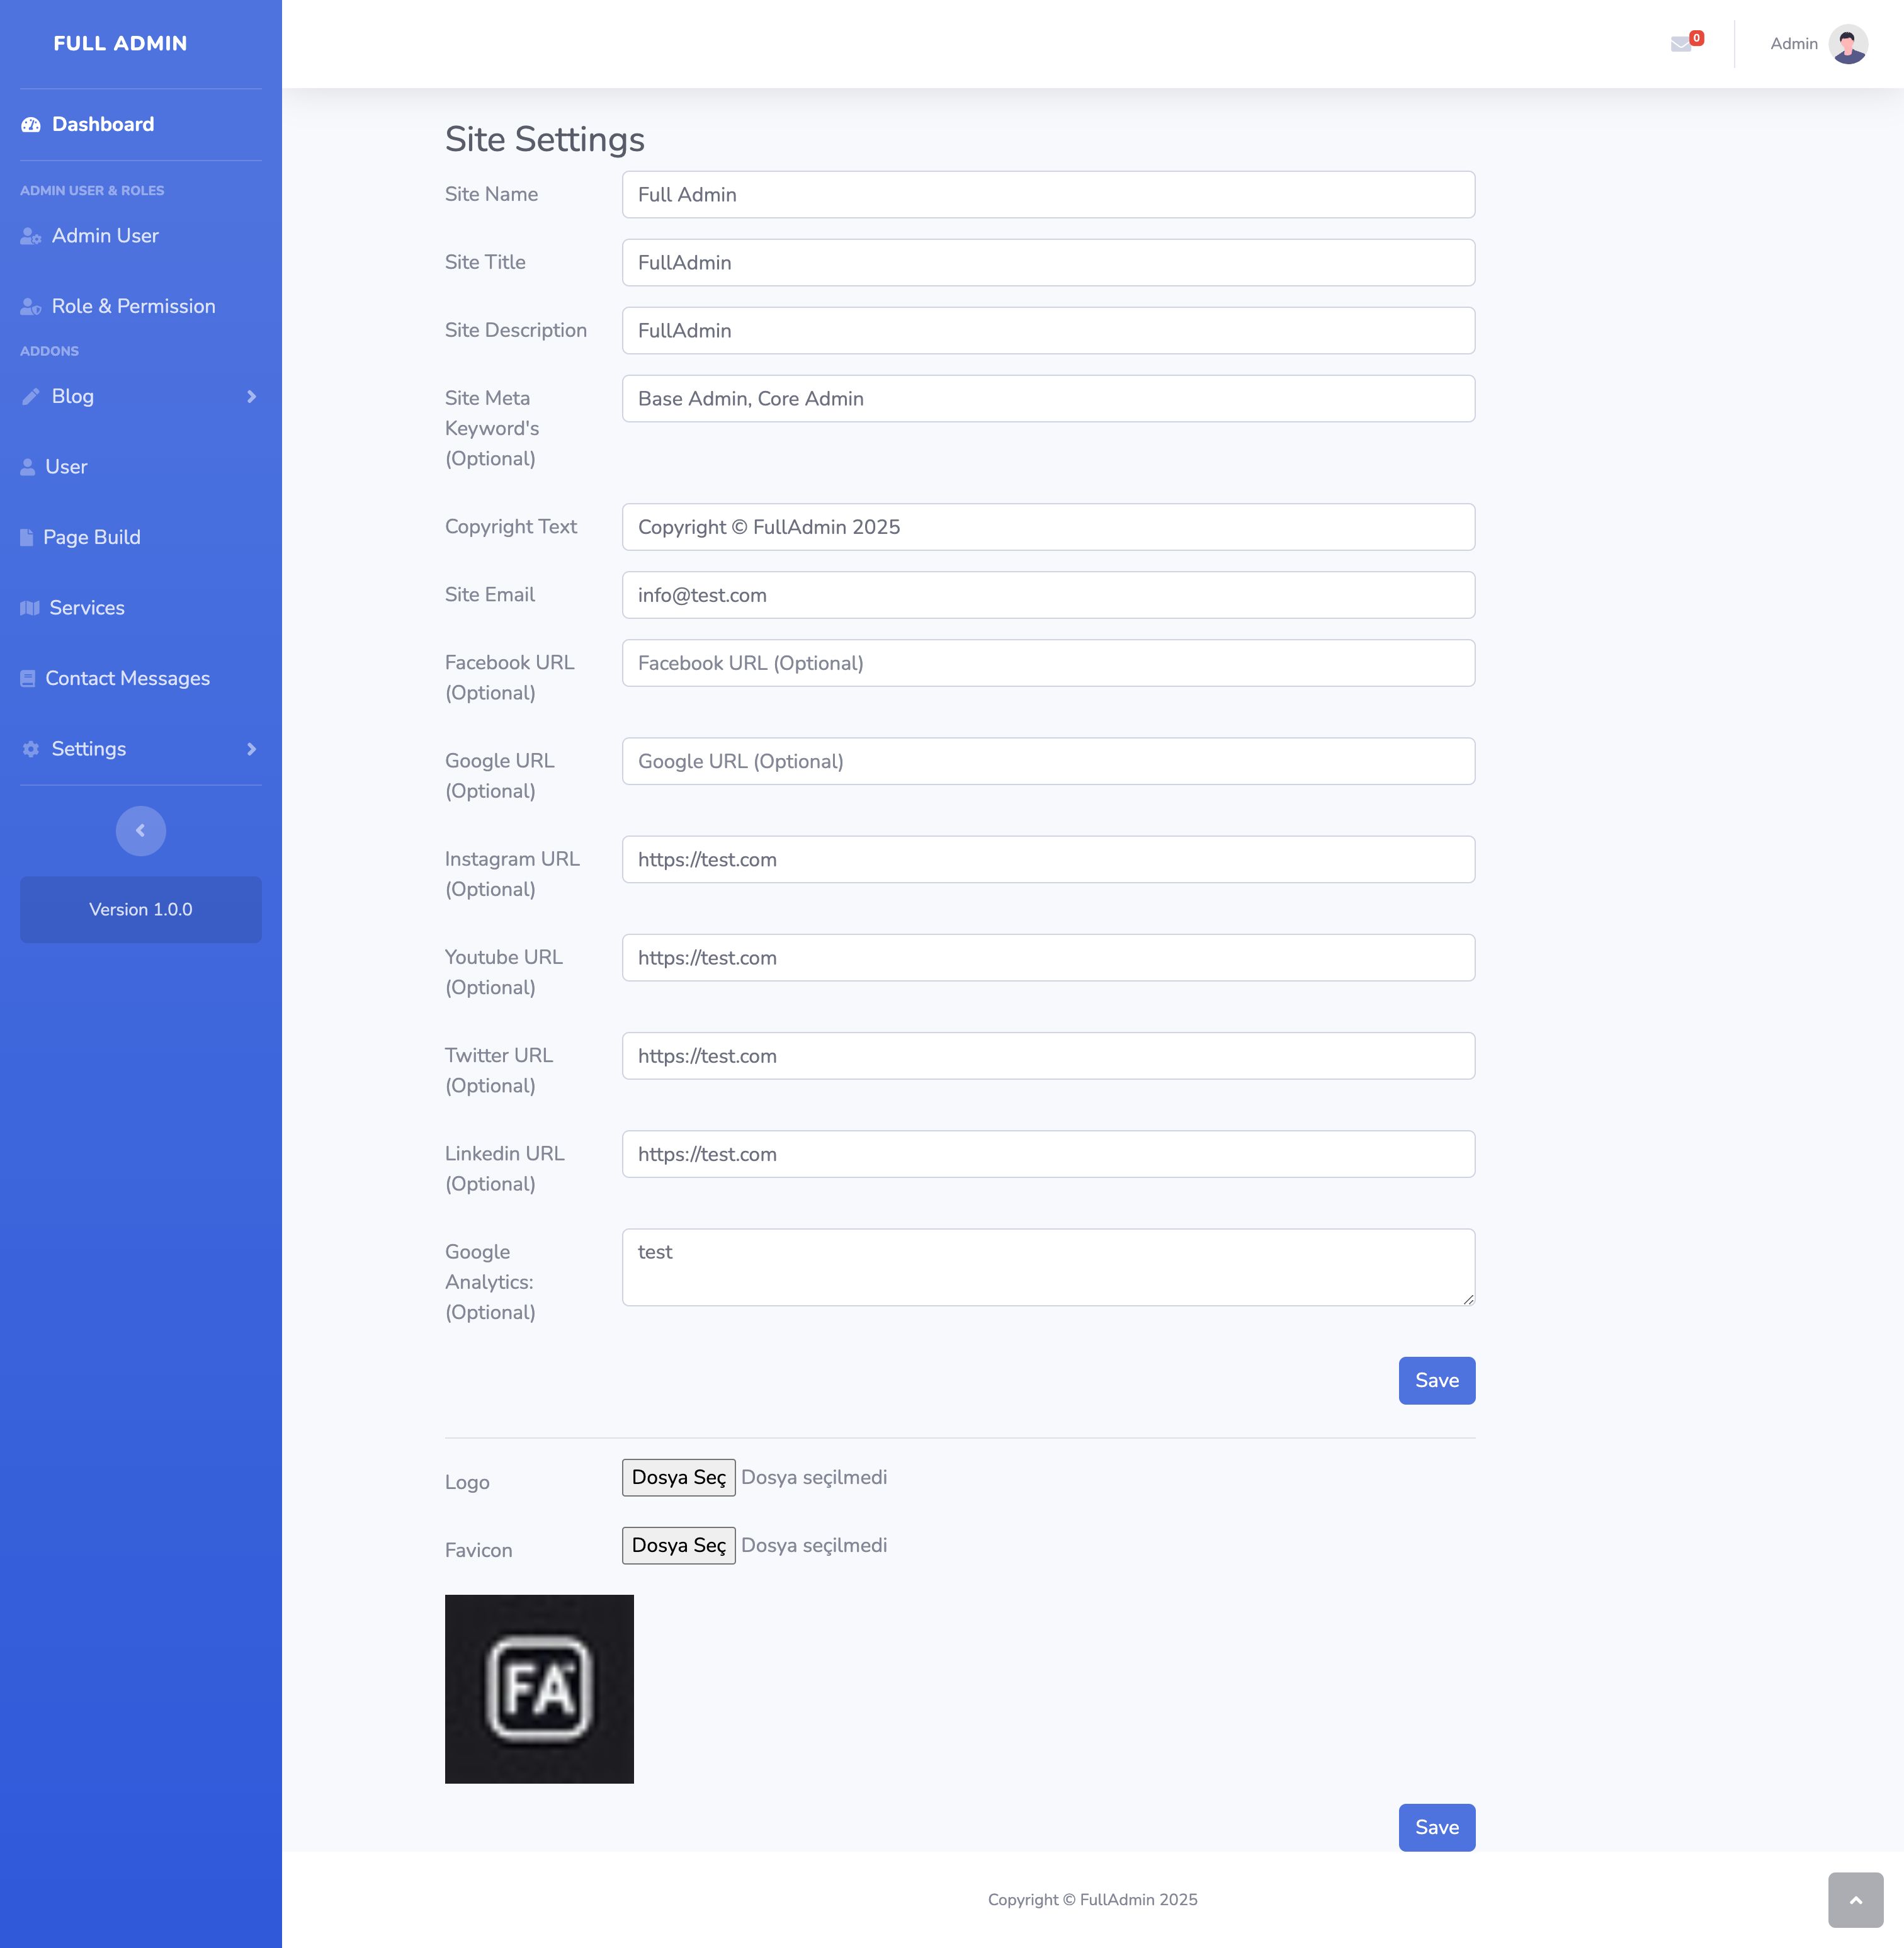Screen dimensions: 1904x1948
Task: Expand the Blog menu chevron
Action: [251, 397]
